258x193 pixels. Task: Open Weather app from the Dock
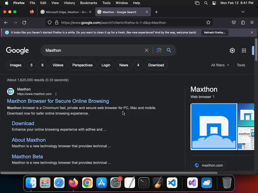click(x=207, y=183)
